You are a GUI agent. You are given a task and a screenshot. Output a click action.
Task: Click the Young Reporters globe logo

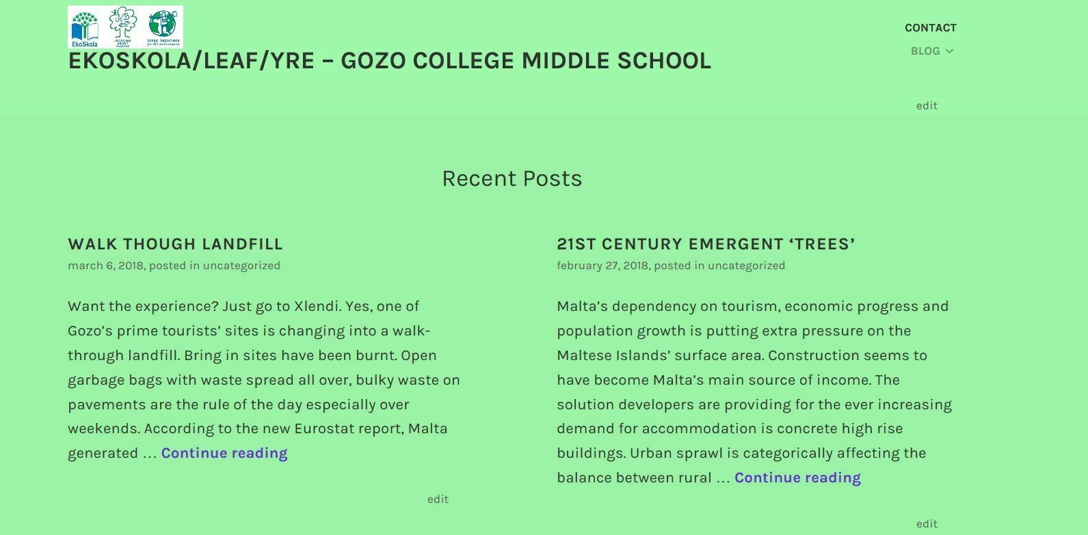point(163,26)
